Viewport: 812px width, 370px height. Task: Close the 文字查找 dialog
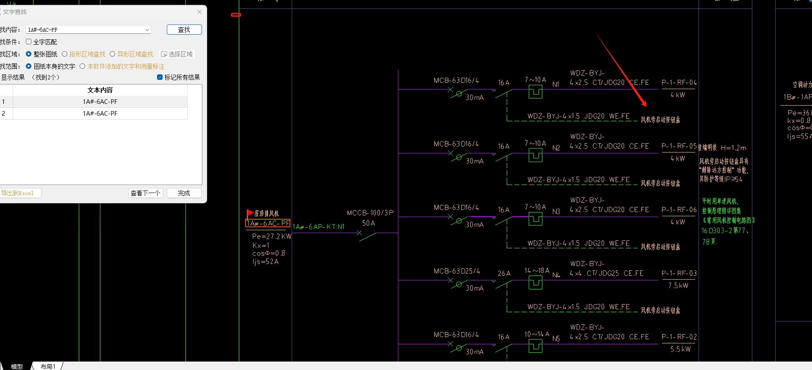(199, 12)
